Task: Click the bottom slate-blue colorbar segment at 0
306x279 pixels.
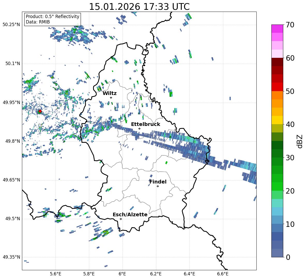Action: coord(277,253)
